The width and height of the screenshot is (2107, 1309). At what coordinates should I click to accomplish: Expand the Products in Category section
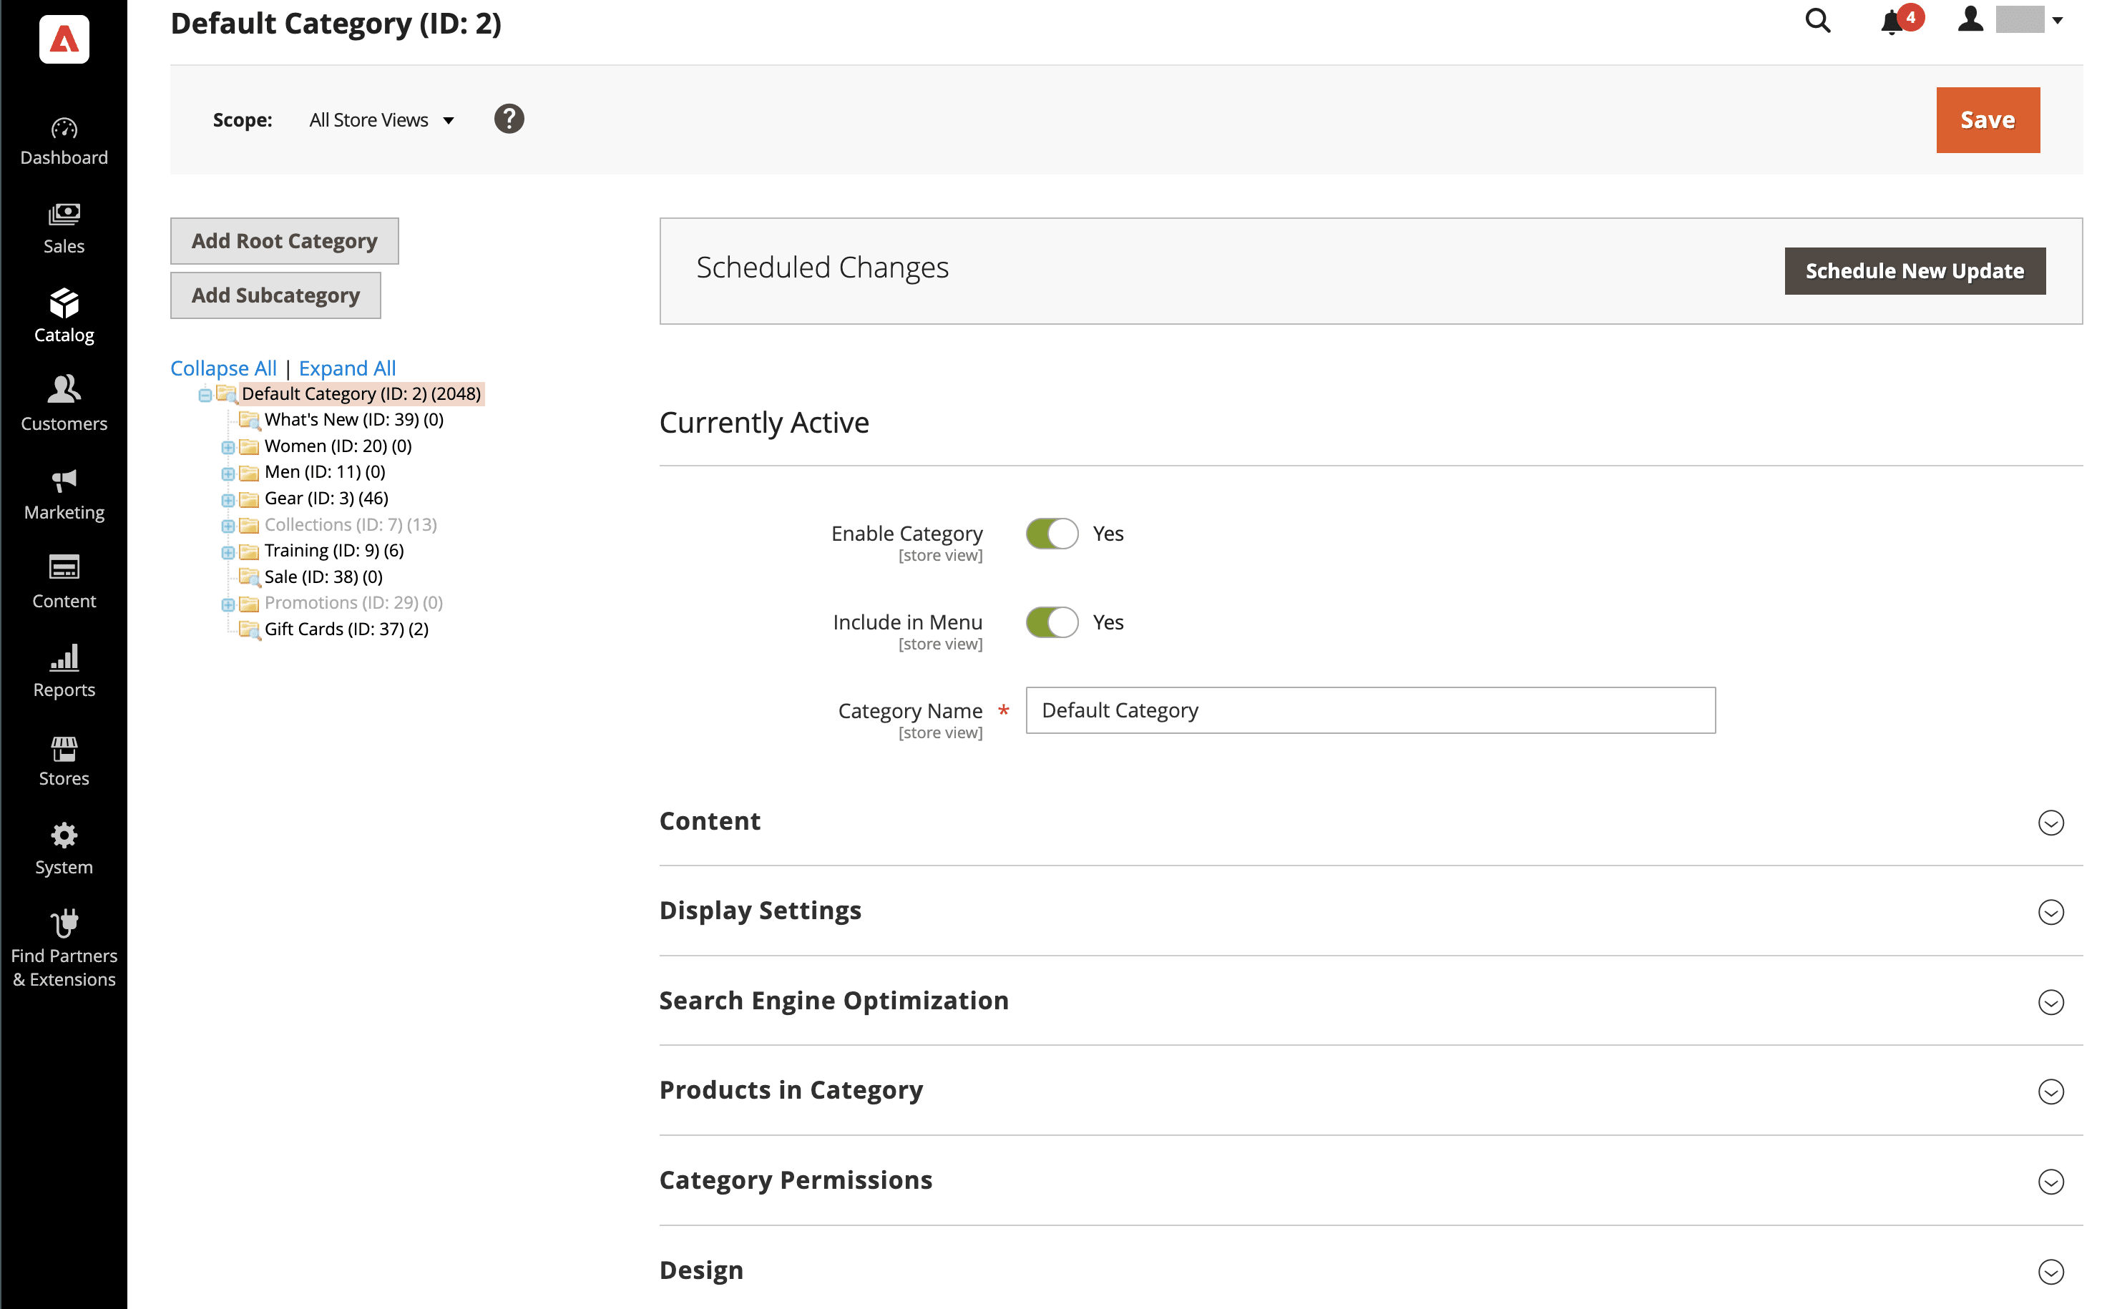pyautogui.click(x=1369, y=1089)
